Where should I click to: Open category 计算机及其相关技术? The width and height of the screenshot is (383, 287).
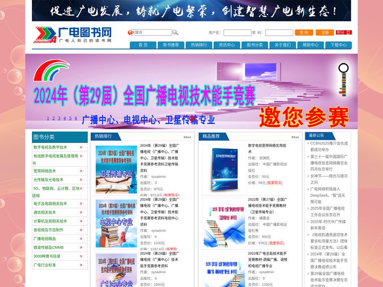click(x=50, y=221)
